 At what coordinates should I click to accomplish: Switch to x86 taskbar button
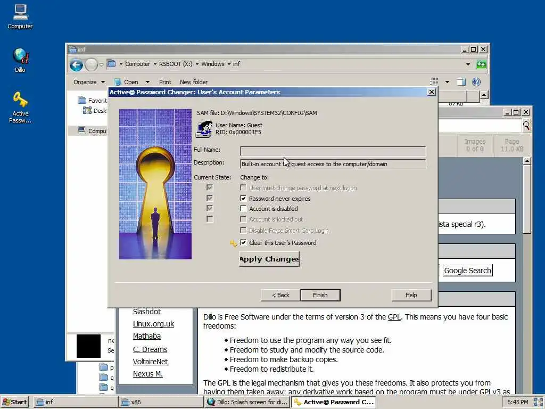(x=161, y=402)
